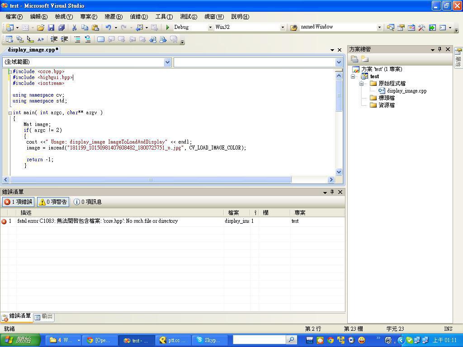Screen dimensions: 463x347
Task: Toggle the 0 項警告 warnings filter
Action: click(53, 202)
